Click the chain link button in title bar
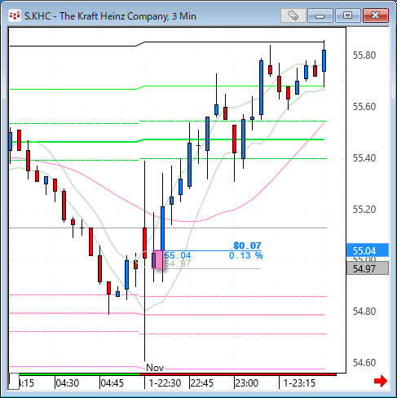The image size is (397, 398). pyautogui.click(x=293, y=15)
